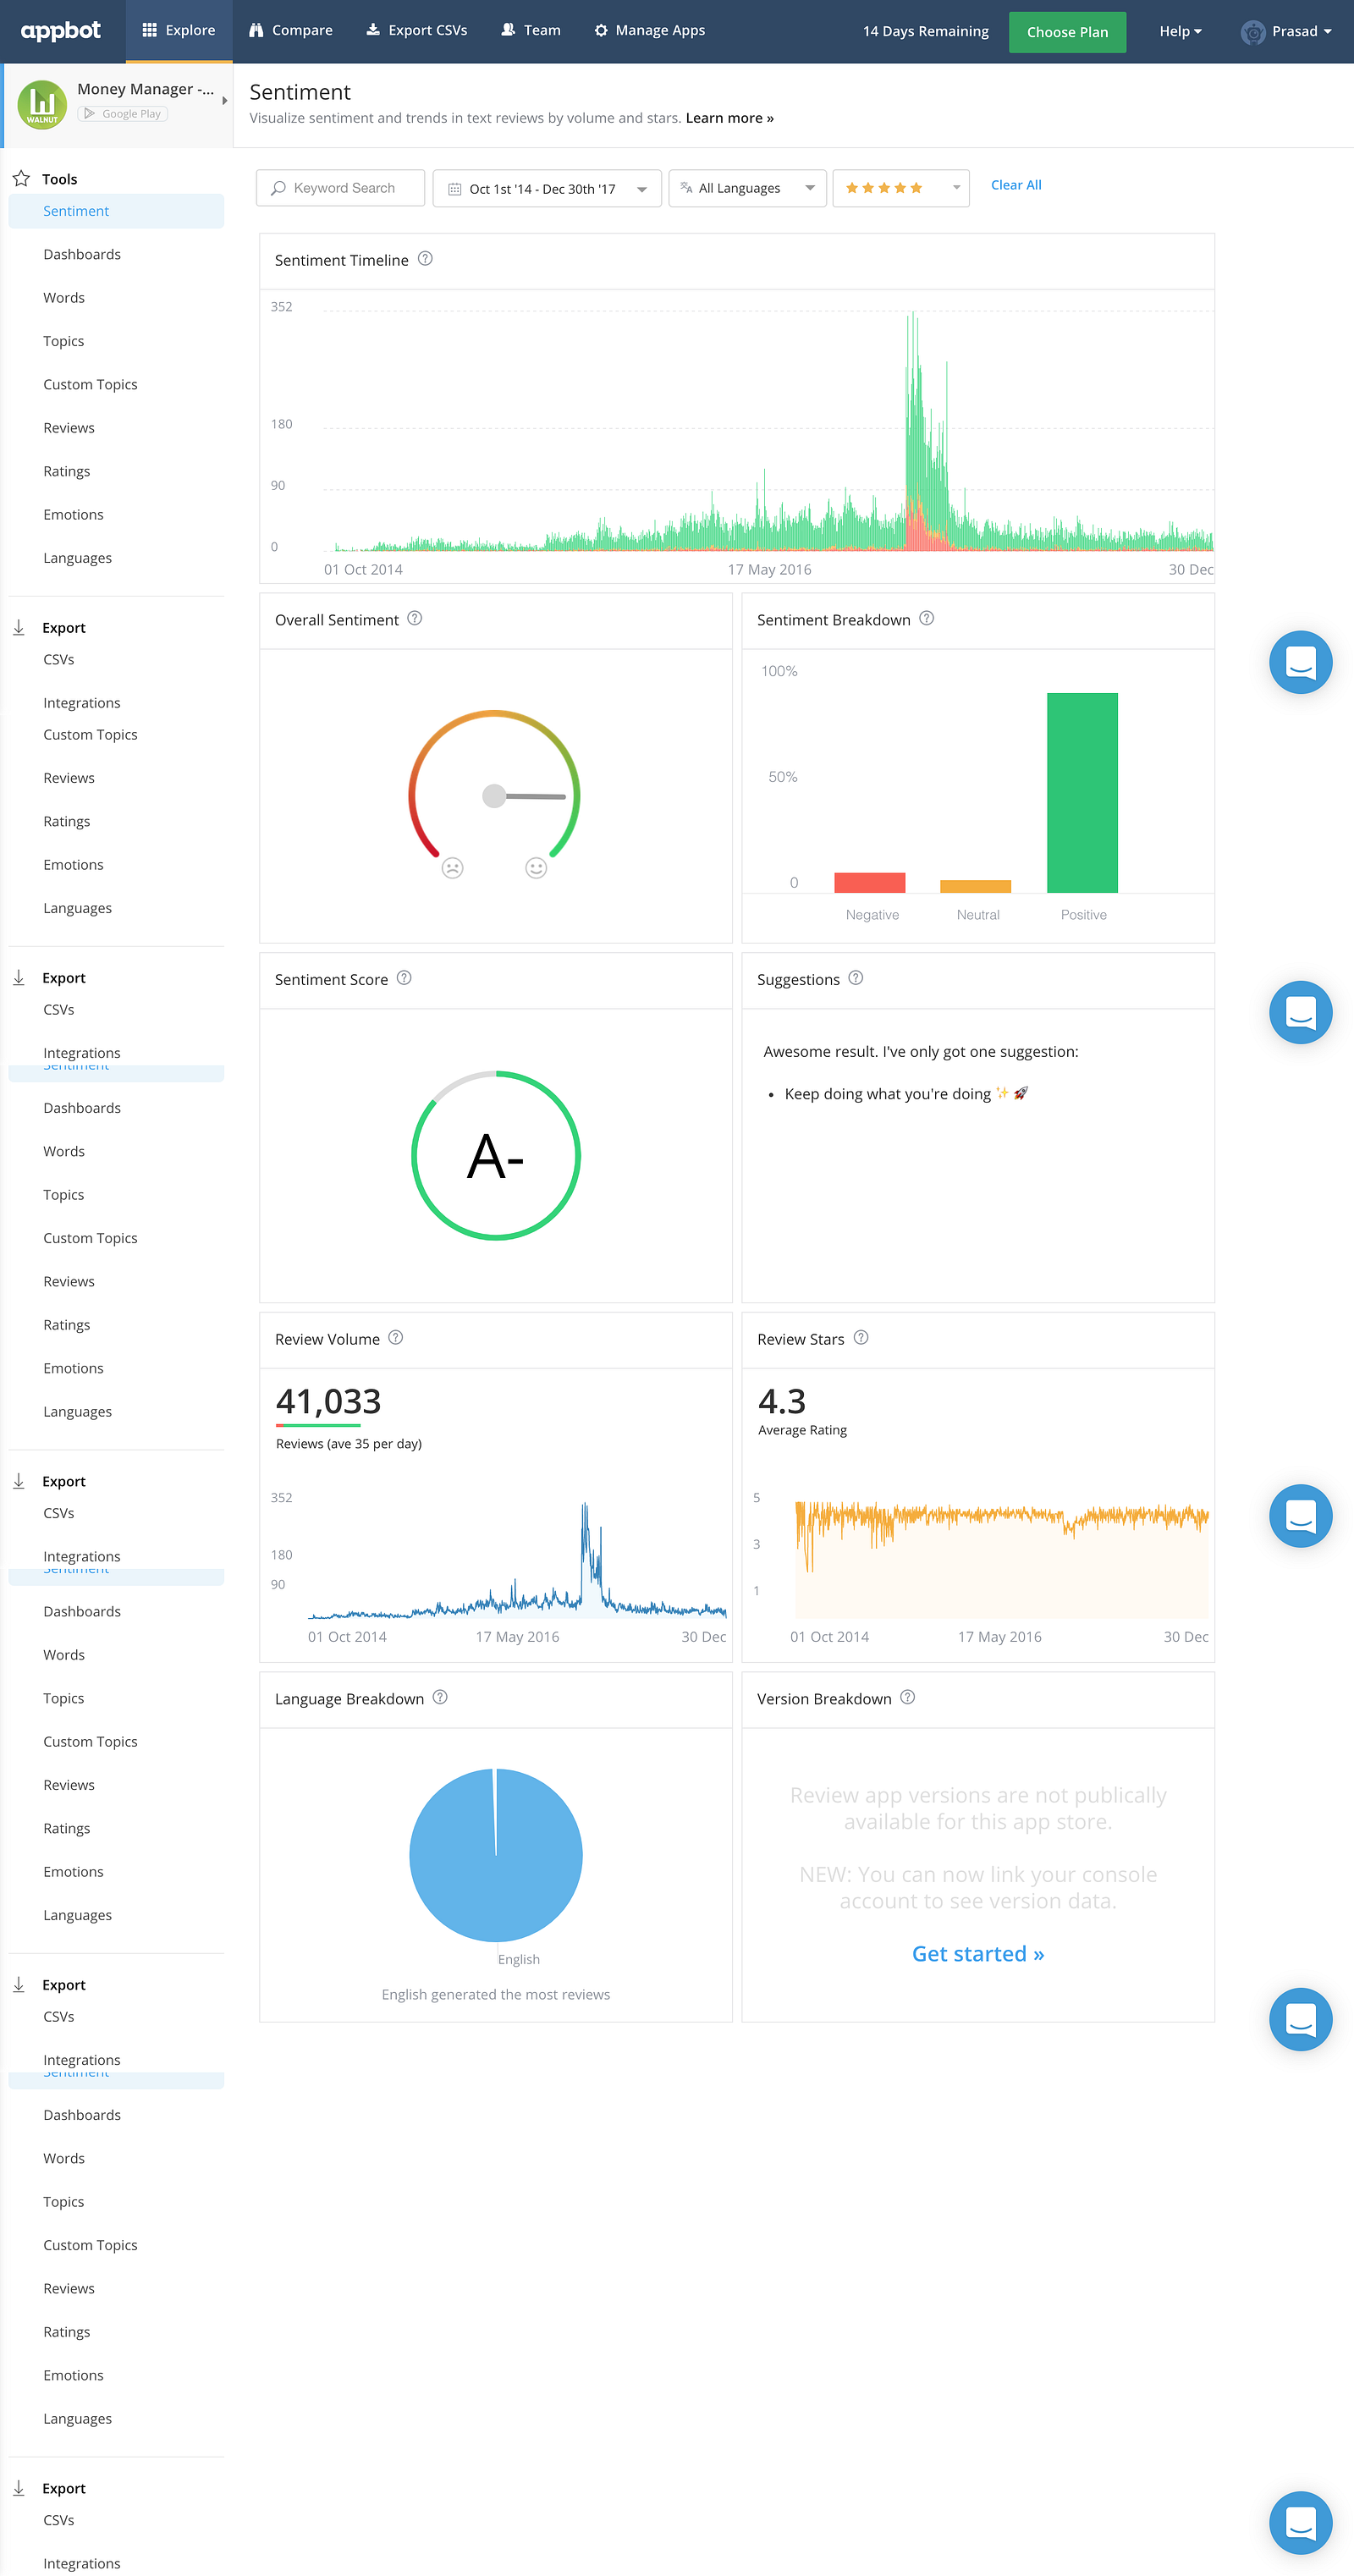Click the appbot logo
This screenshot has height=2576, width=1354.
[x=60, y=31]
